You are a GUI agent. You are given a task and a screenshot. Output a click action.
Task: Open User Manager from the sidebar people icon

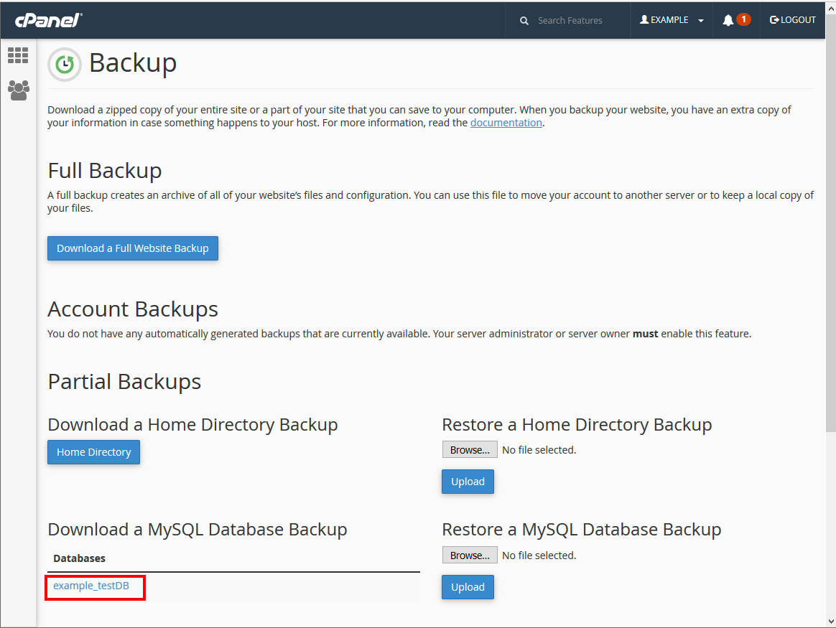(18, 90)
